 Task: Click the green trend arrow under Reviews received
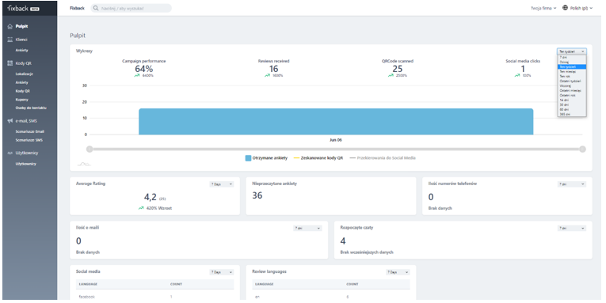pyautogui.click(x=268, y=75)
